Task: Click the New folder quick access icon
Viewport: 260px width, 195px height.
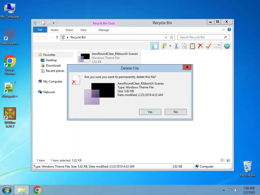Action: (x=49, y=23)
